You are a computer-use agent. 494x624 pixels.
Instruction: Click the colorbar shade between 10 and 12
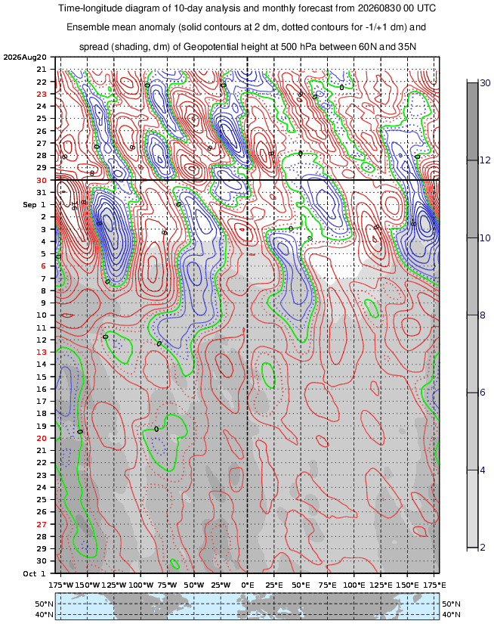[x=472, y=199]
